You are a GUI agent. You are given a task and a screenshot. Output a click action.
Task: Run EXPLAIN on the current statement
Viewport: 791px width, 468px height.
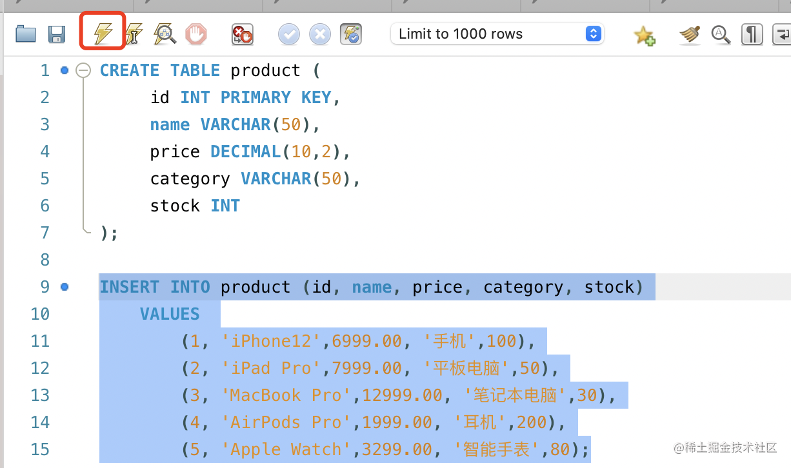165,34
